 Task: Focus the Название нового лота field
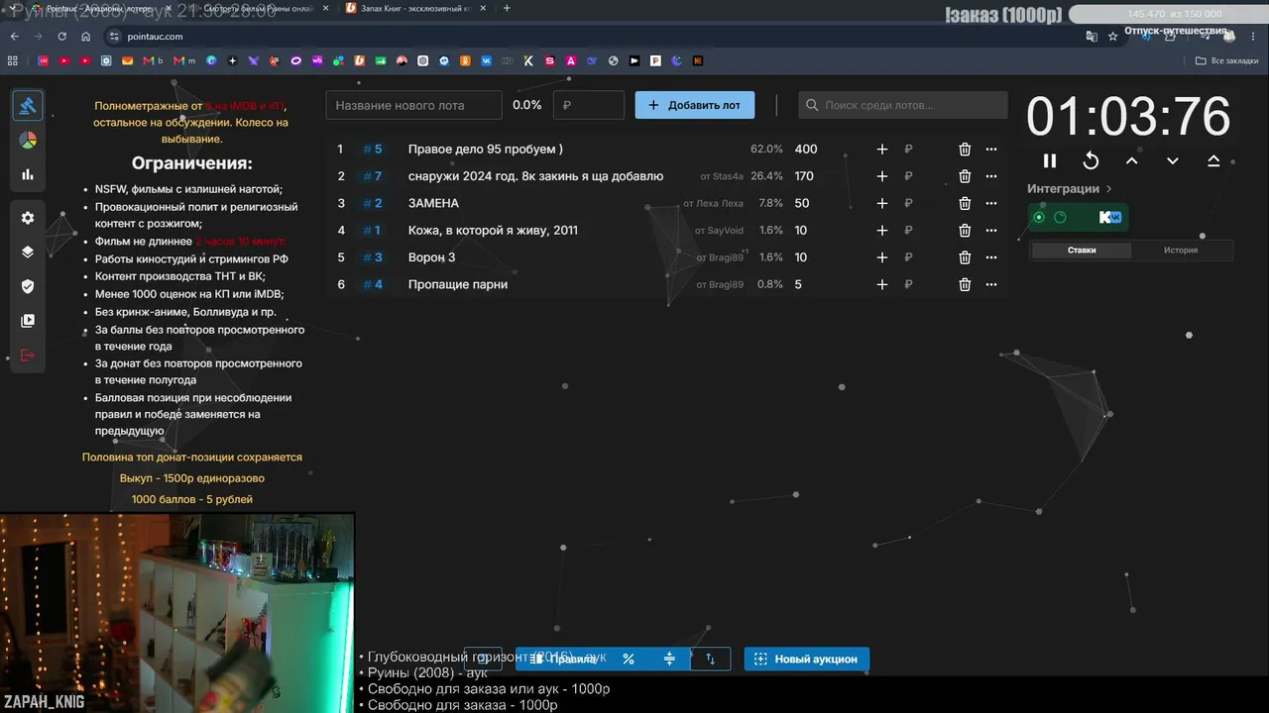click(414, 105)
